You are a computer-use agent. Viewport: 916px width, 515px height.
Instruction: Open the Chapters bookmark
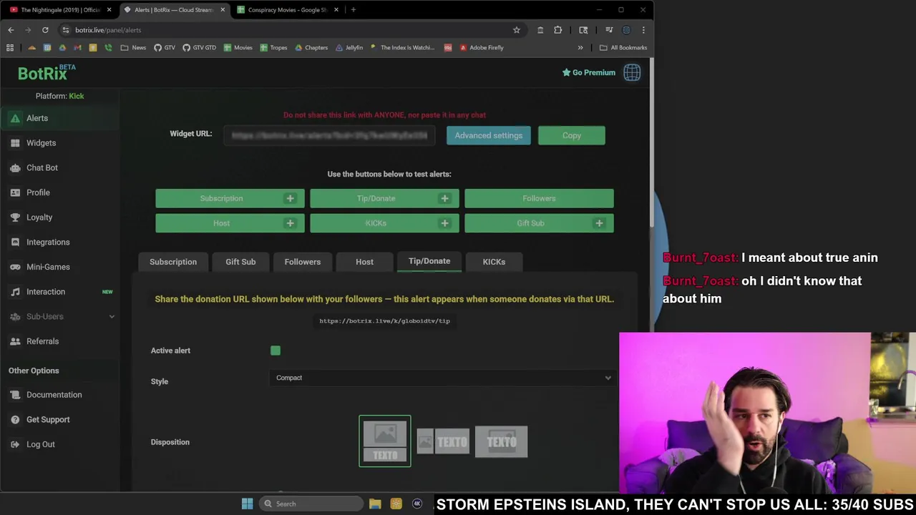[311, 47]
